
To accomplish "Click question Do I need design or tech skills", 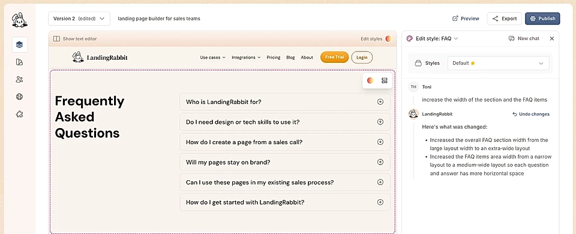I will [243, 122].
